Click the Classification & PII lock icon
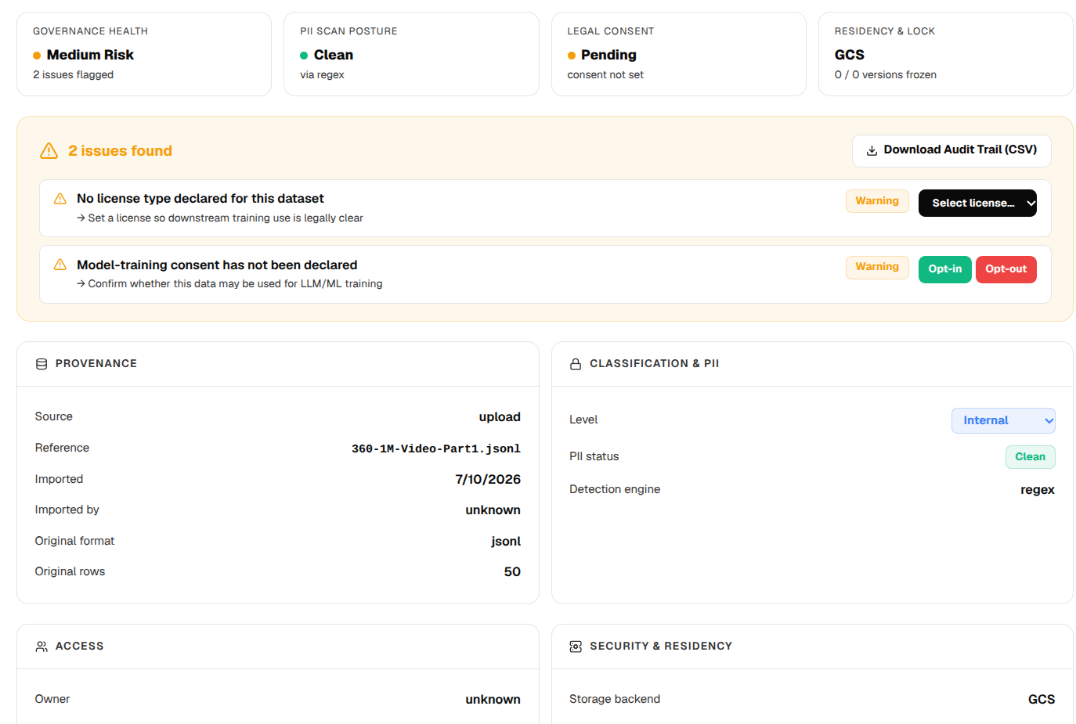Screen dimensions: 1076x724 pos(576,364)
